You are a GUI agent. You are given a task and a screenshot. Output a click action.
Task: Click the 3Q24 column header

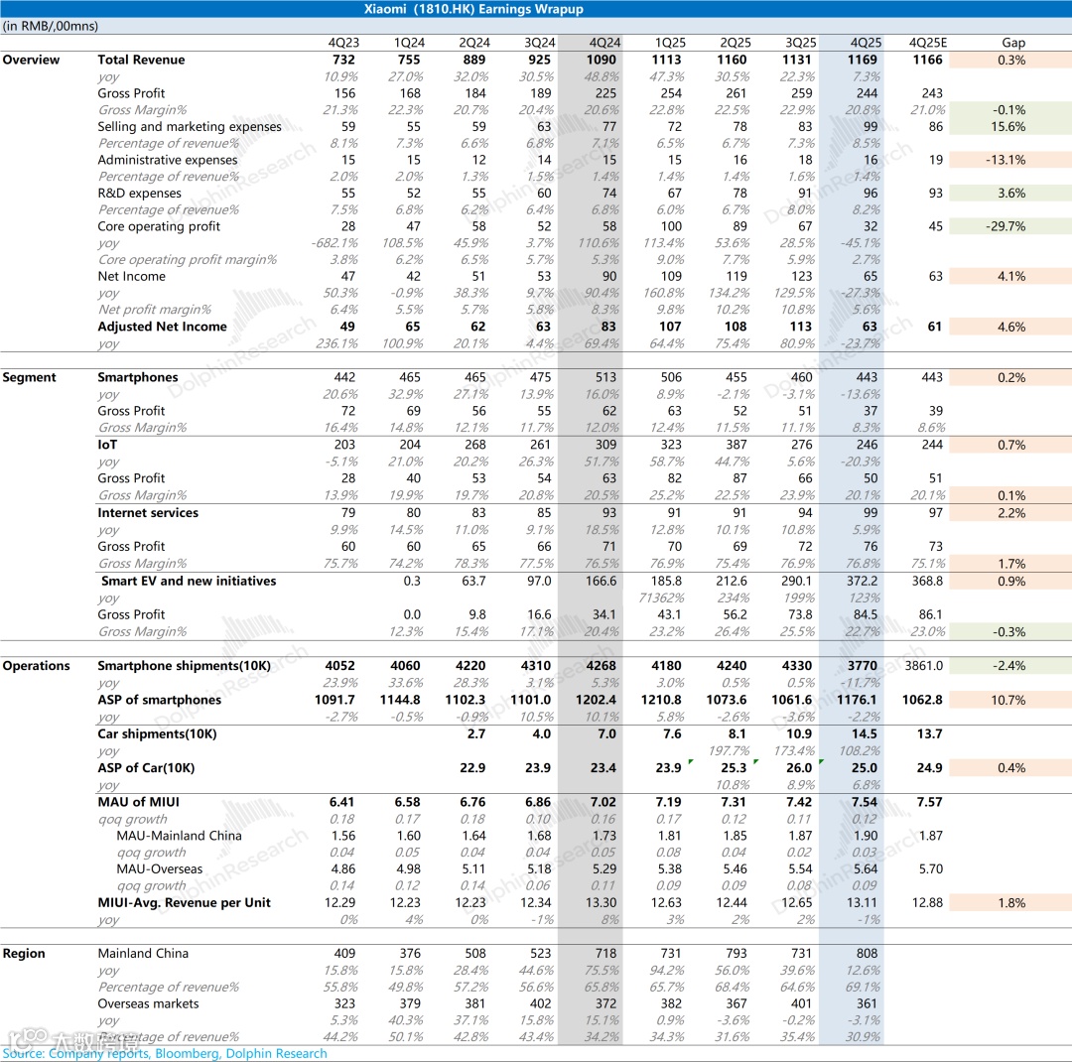point(539,43)
